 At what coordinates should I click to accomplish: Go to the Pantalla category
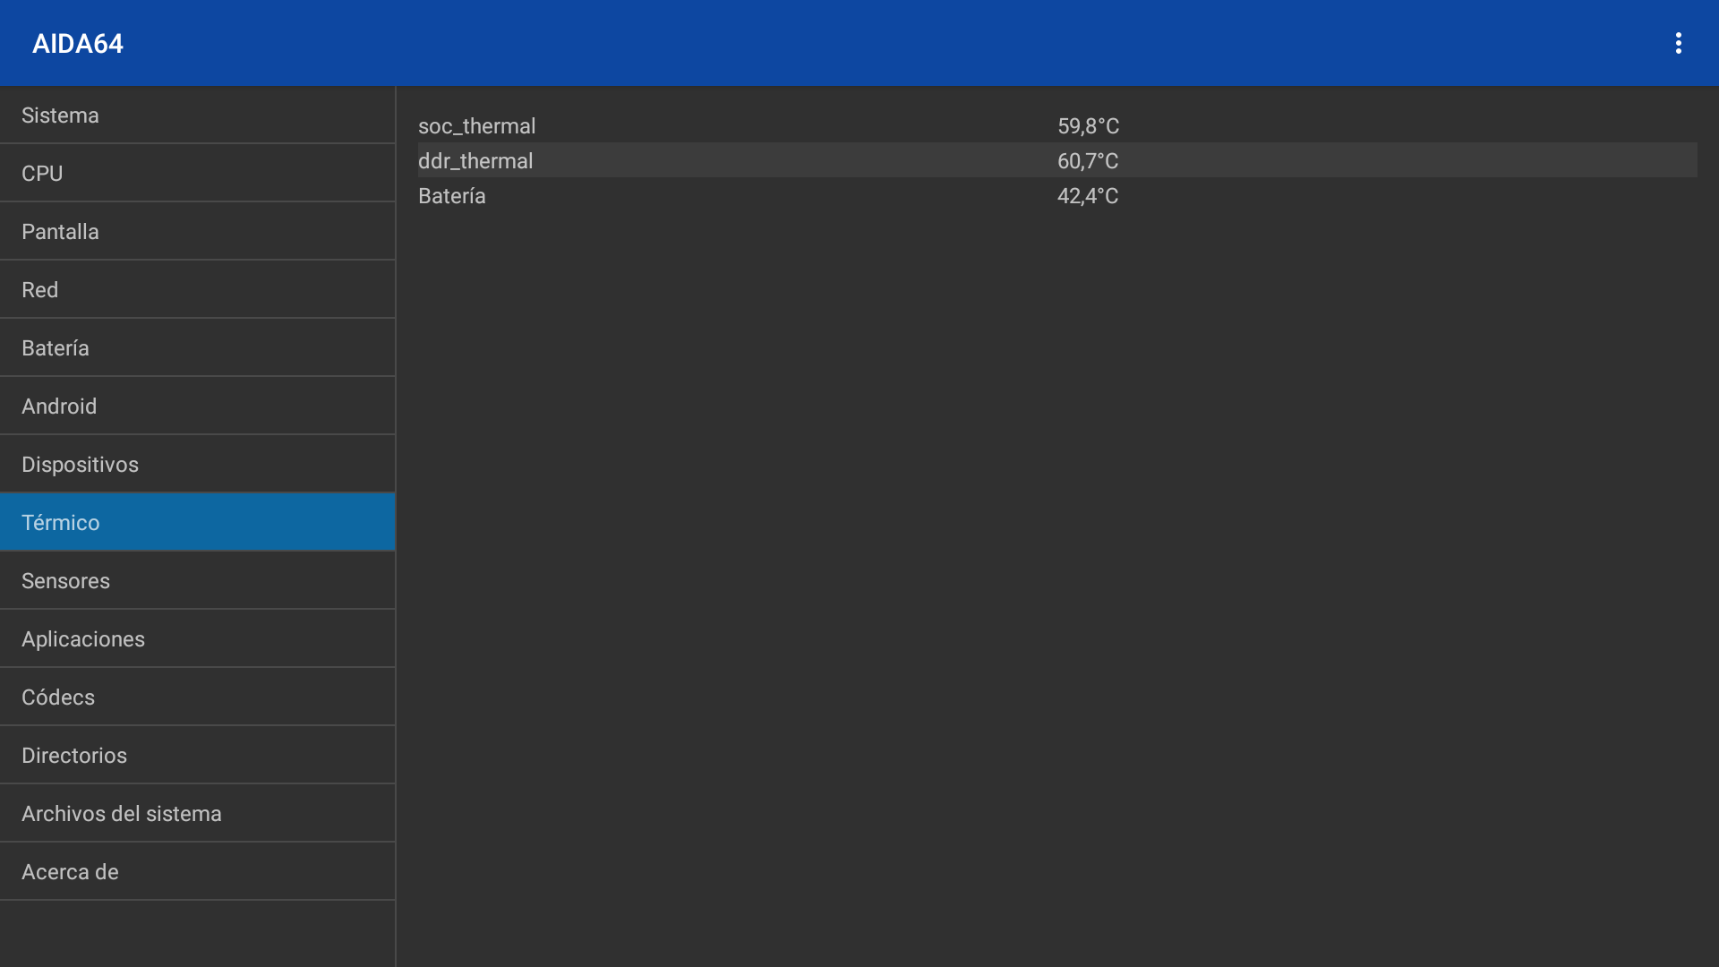click(197, 232)
